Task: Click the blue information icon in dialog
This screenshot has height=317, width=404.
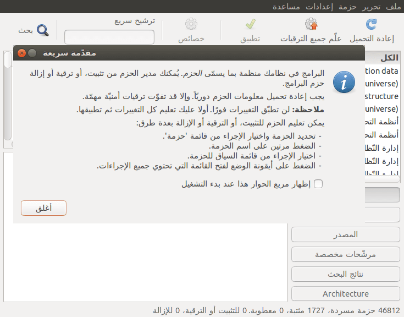Action: click(x=344, y=83)
